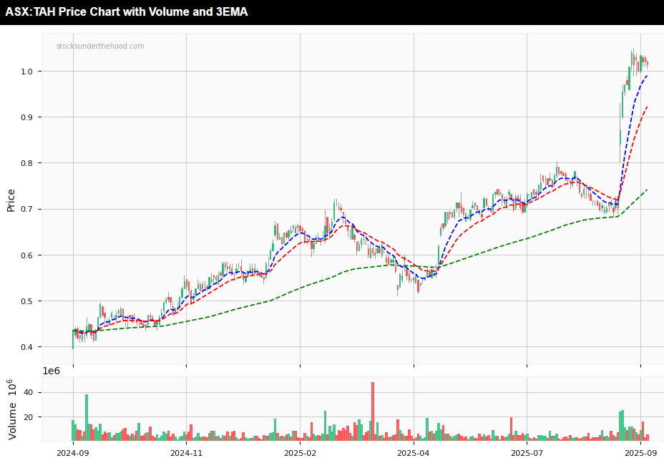Screen dimensions: 664x463
Task: Select the 2025-02 date tick label
Action: (x=300, y=452)
